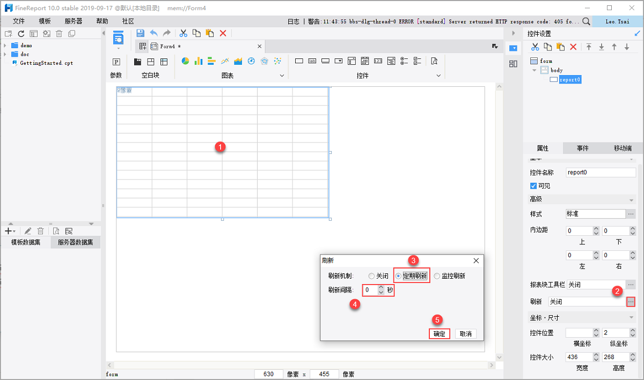Open the 文件 menu
The height and width of the screenshot is (380, 644).
click(19, 21)
